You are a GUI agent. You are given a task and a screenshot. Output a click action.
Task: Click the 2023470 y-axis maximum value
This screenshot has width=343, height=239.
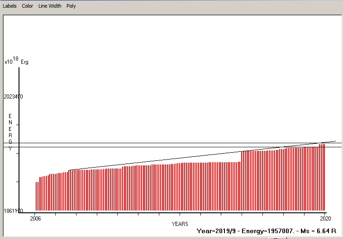point(13,97)
